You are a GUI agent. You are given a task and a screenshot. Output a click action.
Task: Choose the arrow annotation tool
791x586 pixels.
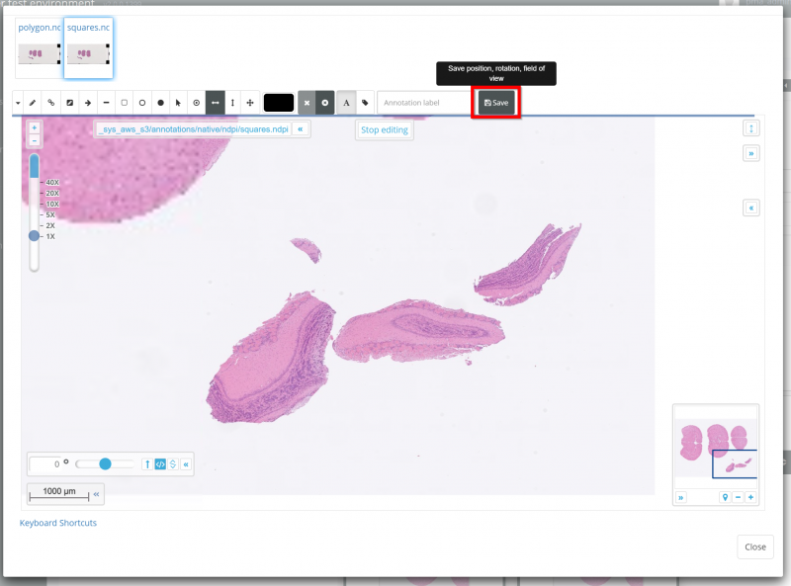point(87,103)
